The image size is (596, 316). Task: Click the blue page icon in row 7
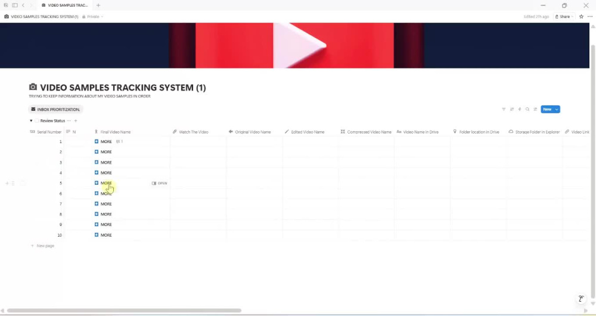[x=97, y=204]
